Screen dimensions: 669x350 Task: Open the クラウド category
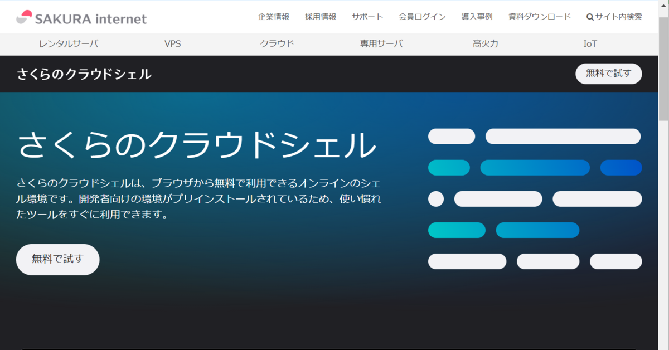click(277, 43)
